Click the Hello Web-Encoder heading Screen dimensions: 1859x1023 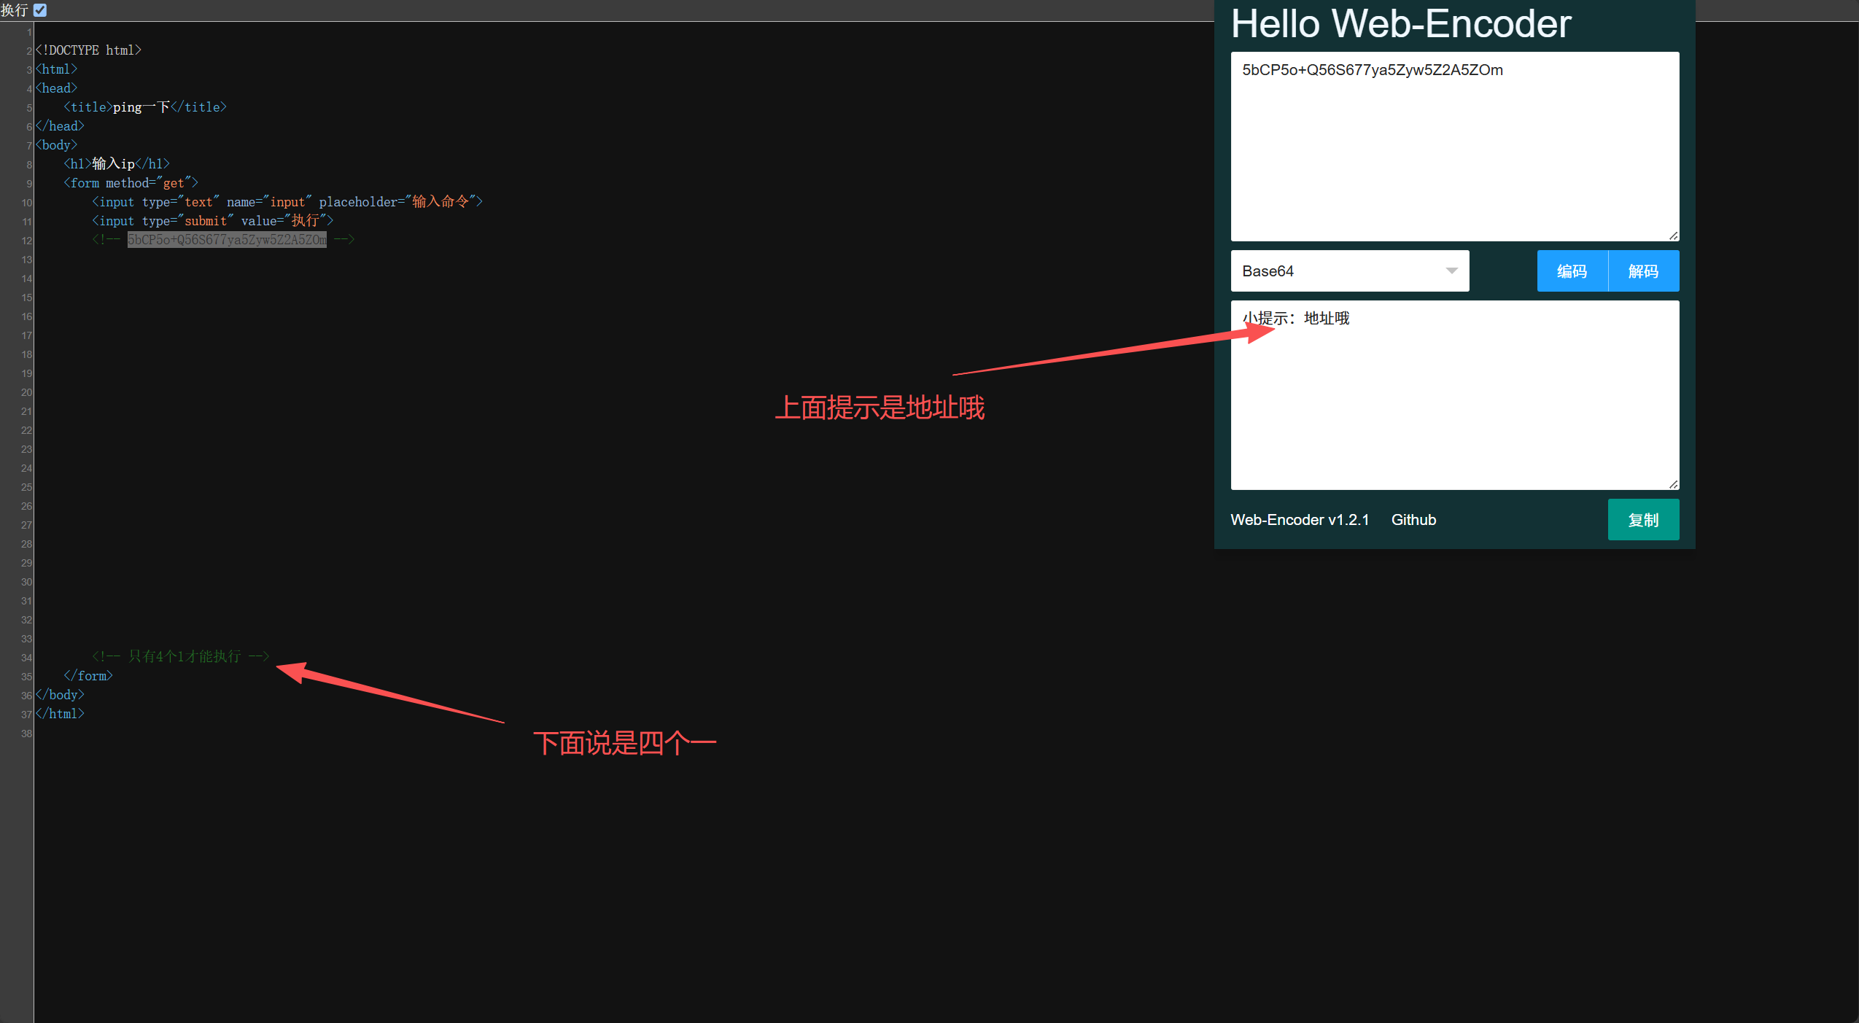coord(1400,23)
